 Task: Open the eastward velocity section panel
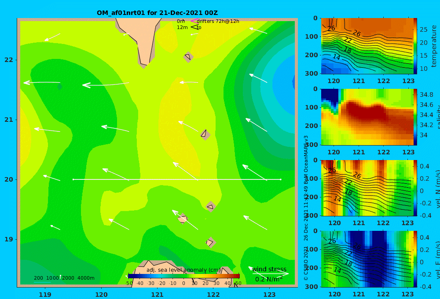click(x=367, y=259)
